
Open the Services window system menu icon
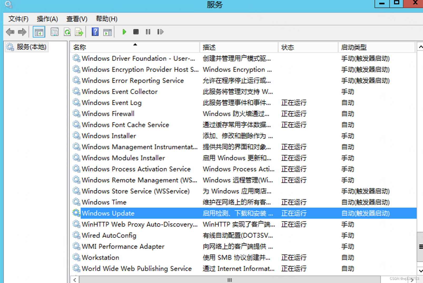(8, 4)
